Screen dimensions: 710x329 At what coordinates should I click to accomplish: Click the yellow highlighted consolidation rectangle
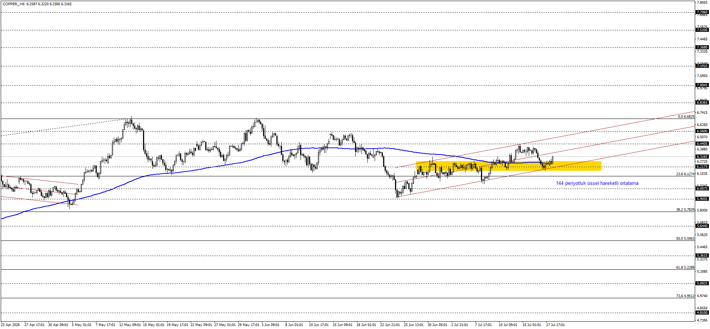click(x=508, y=166)
